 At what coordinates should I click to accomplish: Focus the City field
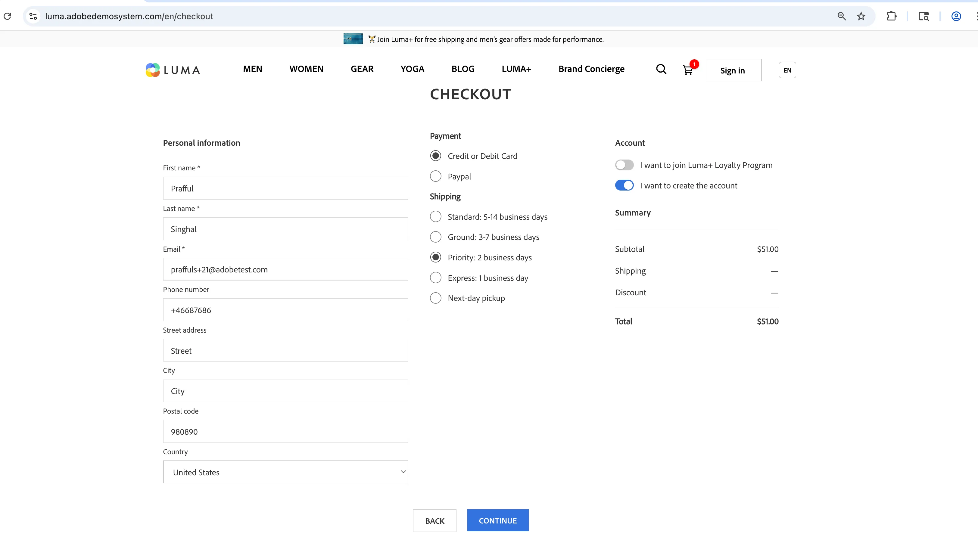285,391
